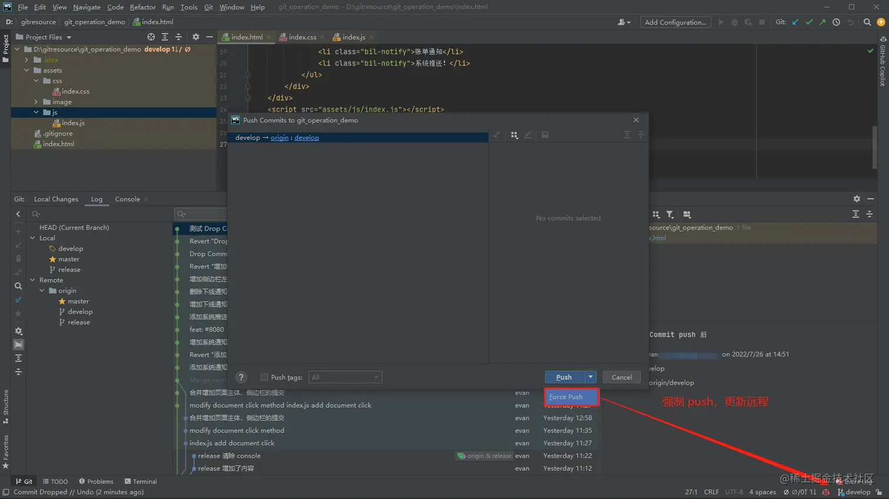889x499 pixels.
Task: Collapse the css folder in Project tree
Action: point(36,81)
